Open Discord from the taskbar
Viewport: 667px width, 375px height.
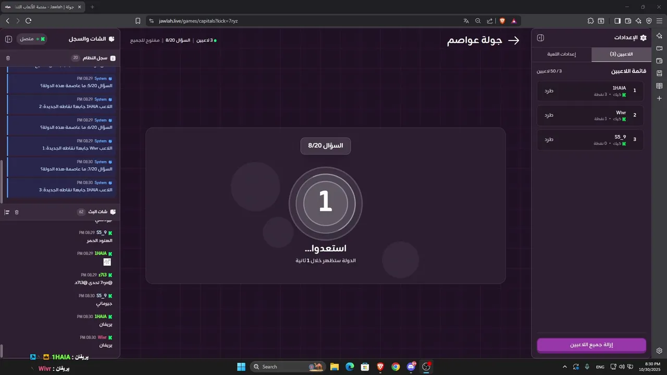click(x=411, y=367)
